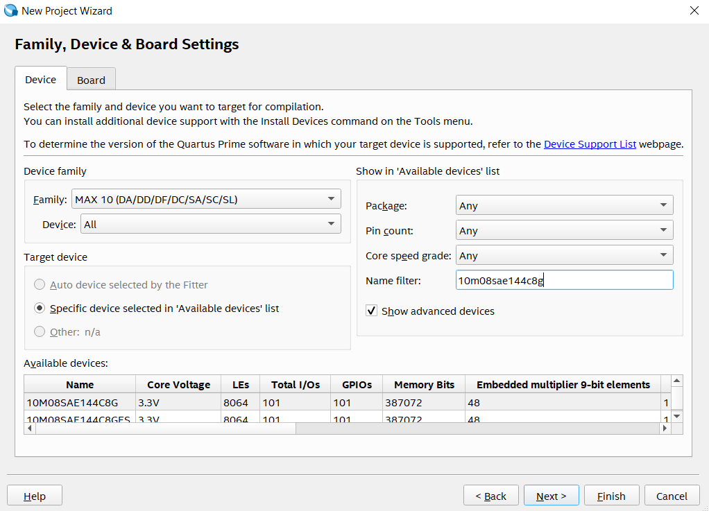This screenshot has width=709, height=511.
Task: Open the Device Support List link
Action: click(590, 144)
